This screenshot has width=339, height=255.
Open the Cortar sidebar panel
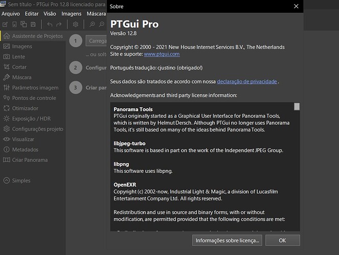33,67
